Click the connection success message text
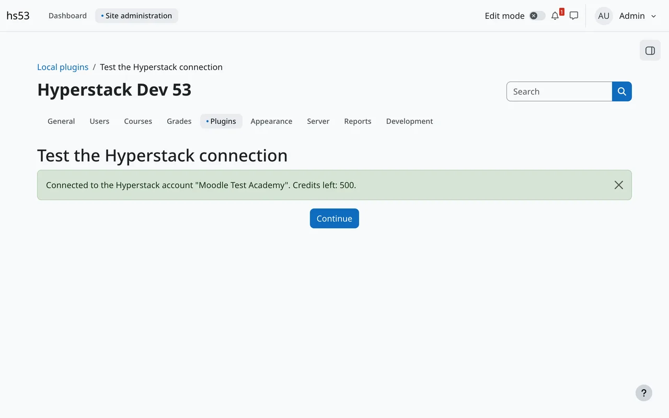The width and height of the screenshot is (669, 418). [201, 185]
